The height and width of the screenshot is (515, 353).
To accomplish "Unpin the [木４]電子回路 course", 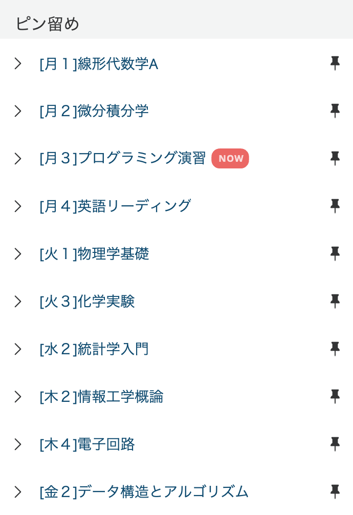I will tap(335, 444).
